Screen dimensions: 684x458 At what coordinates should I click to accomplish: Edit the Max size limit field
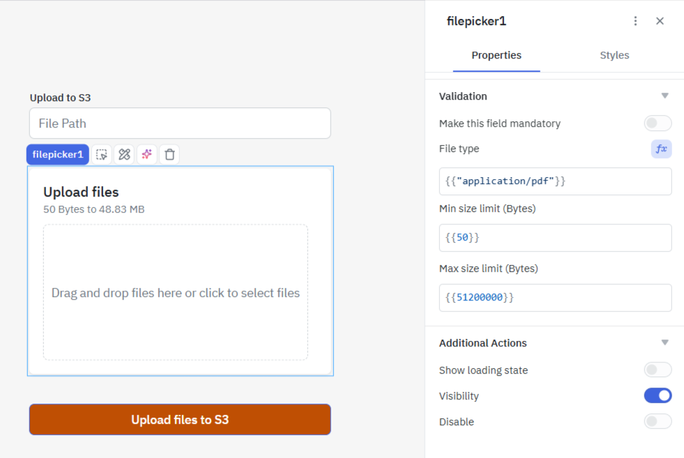(555, 298)
